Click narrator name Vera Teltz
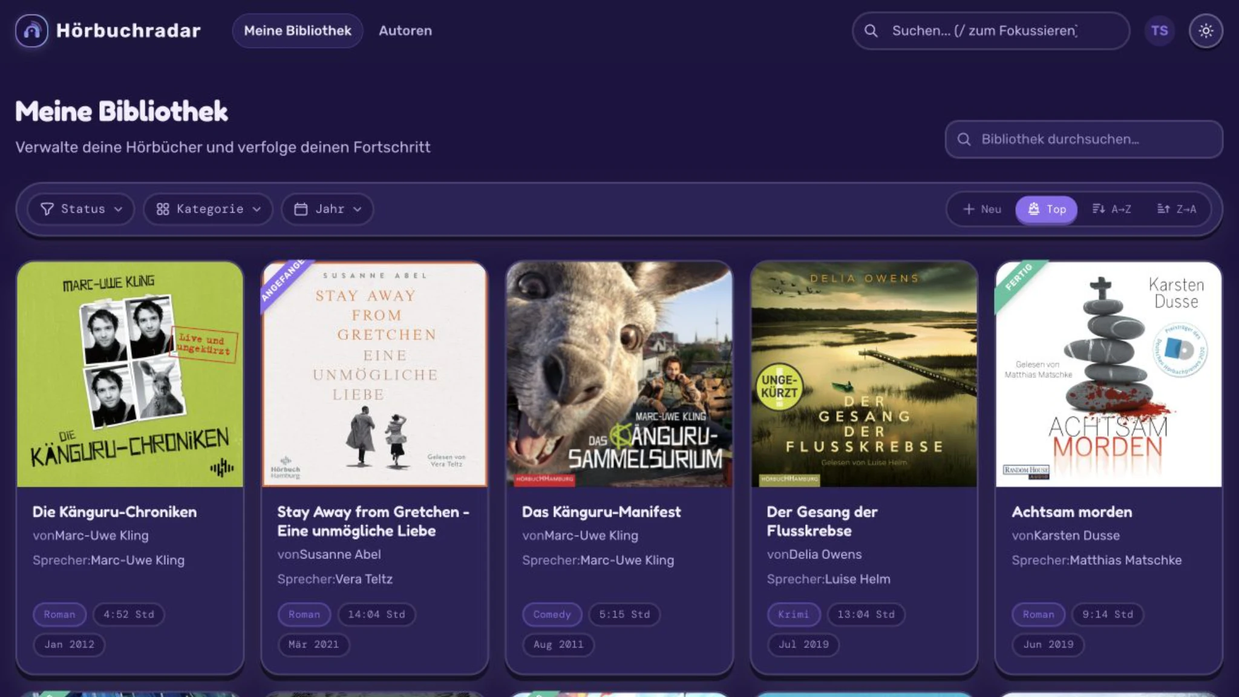1239x697 pixels. (x=364, y=579)
